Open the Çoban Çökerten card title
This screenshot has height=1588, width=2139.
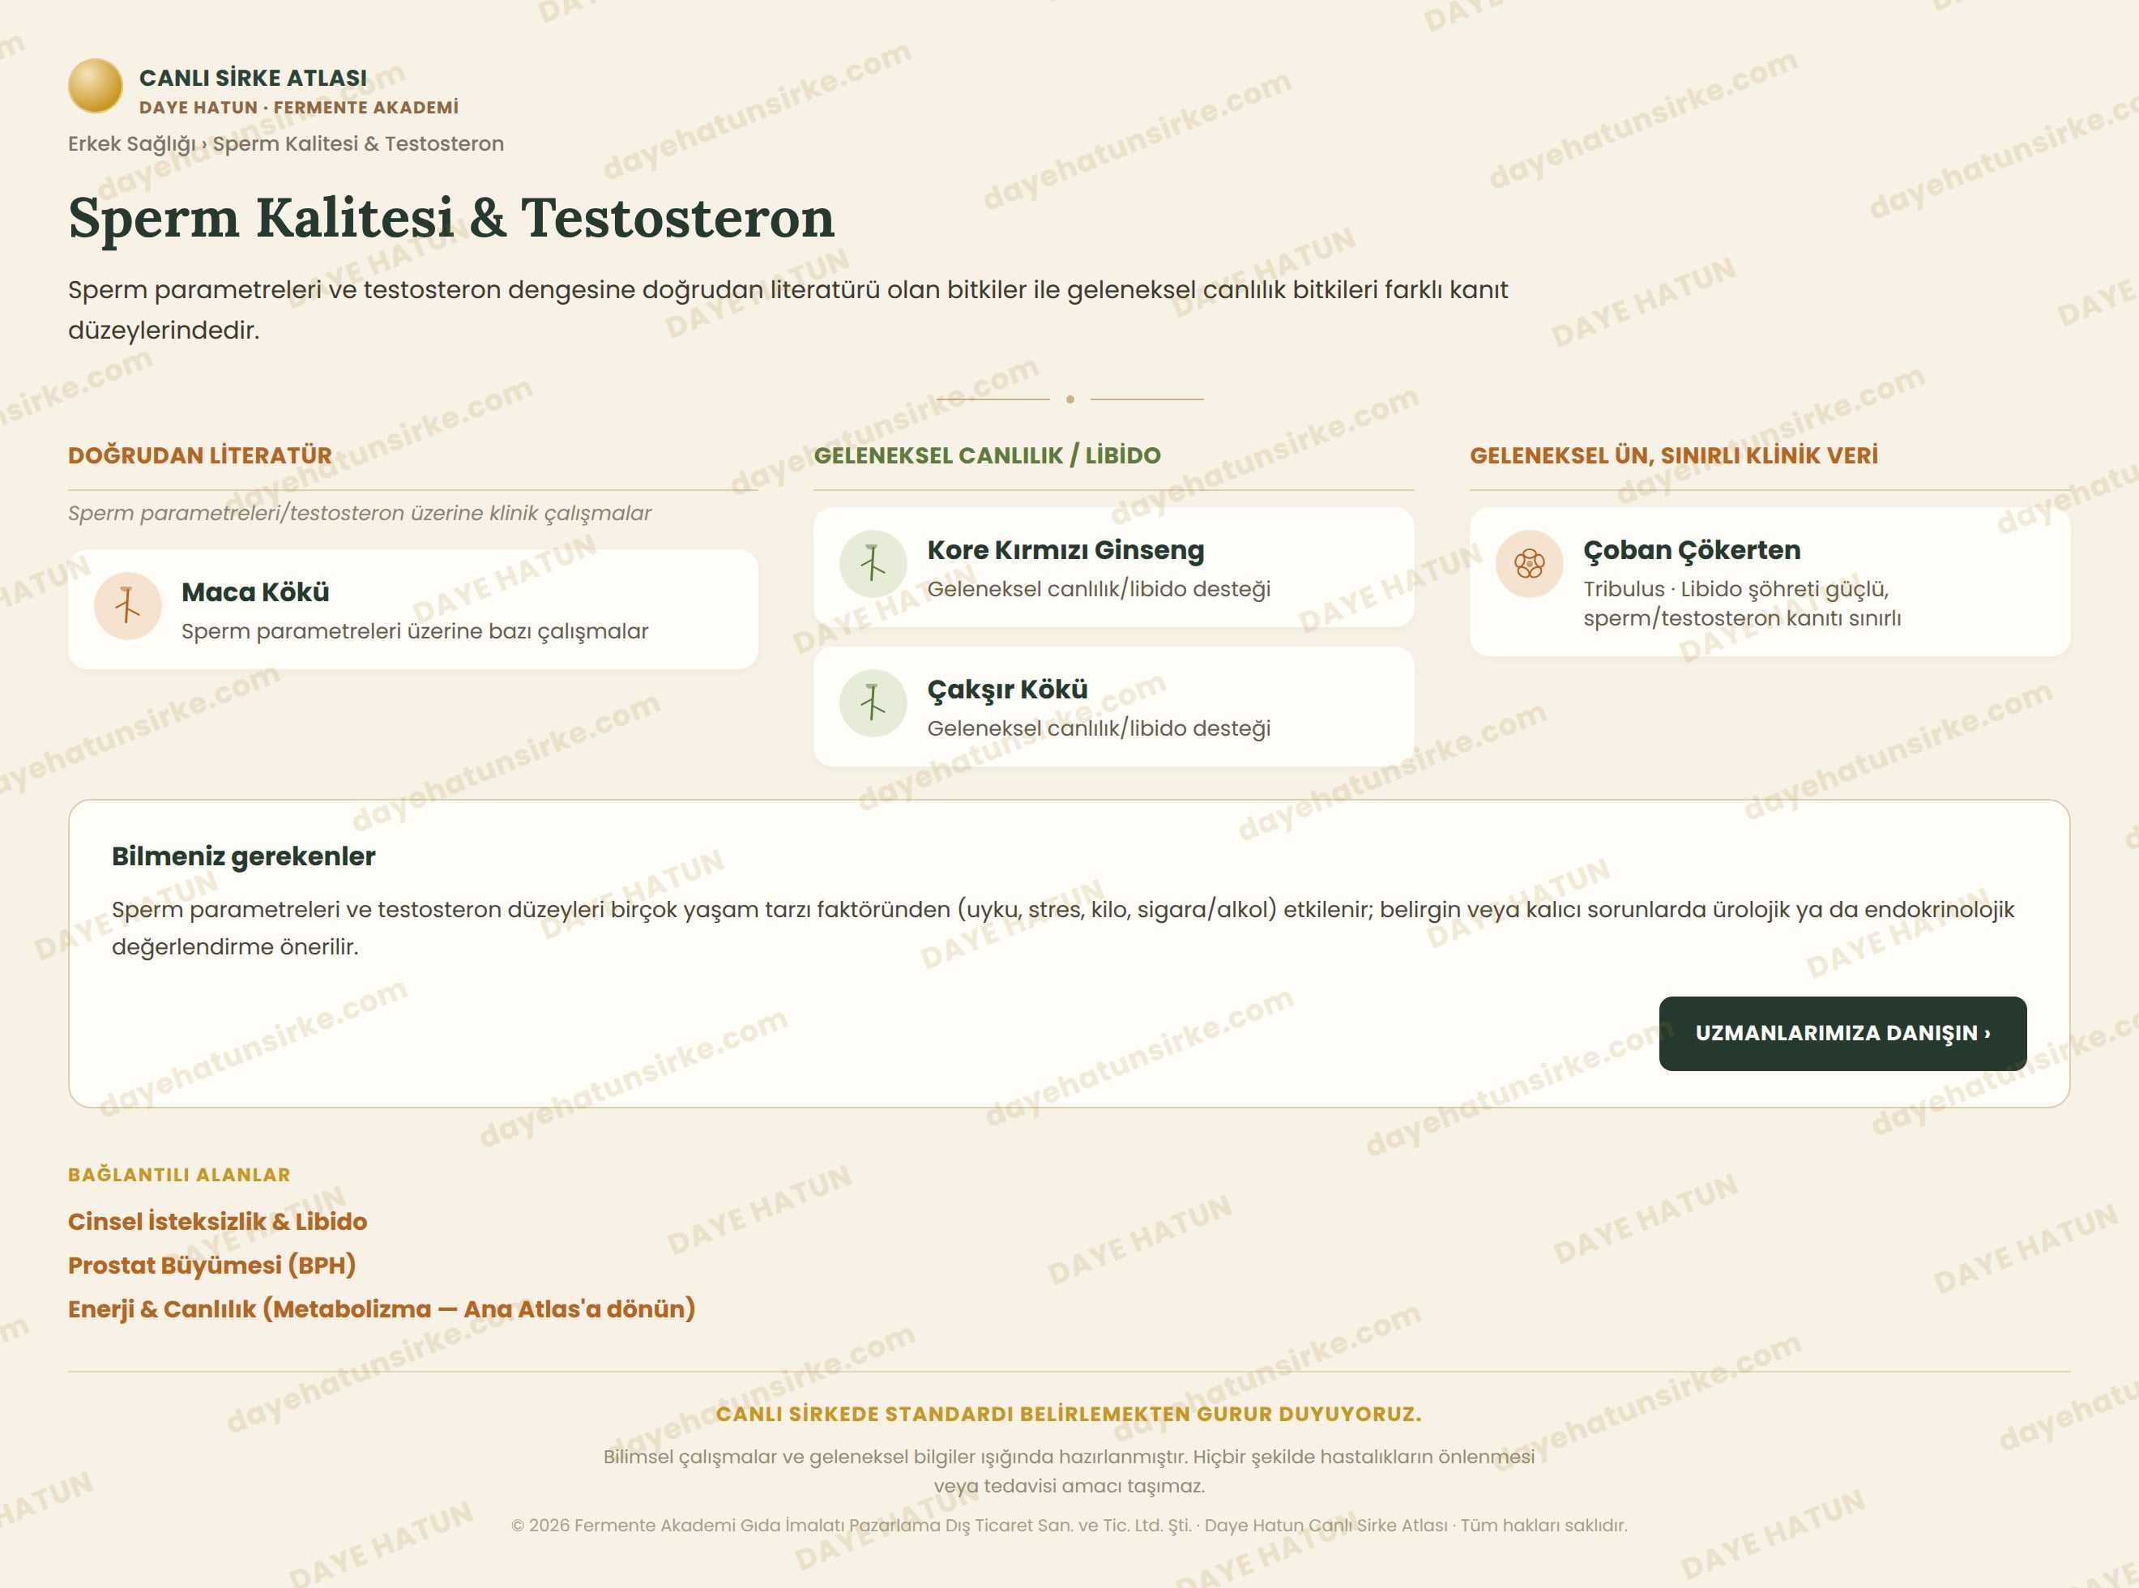1692,550
